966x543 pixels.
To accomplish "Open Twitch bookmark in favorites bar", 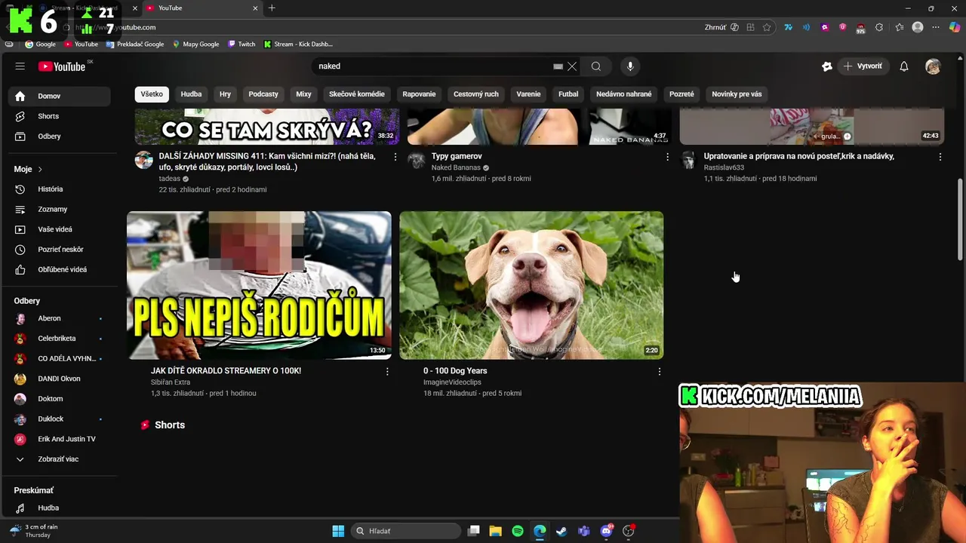I will click(x=241, y=44).
